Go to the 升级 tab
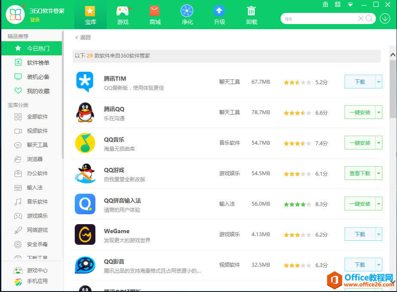Screen dimensions: 397x292 (x=219, y=15)
